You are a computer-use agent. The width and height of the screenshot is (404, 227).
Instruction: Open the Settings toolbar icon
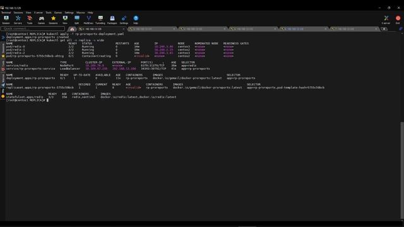point(124,20)
